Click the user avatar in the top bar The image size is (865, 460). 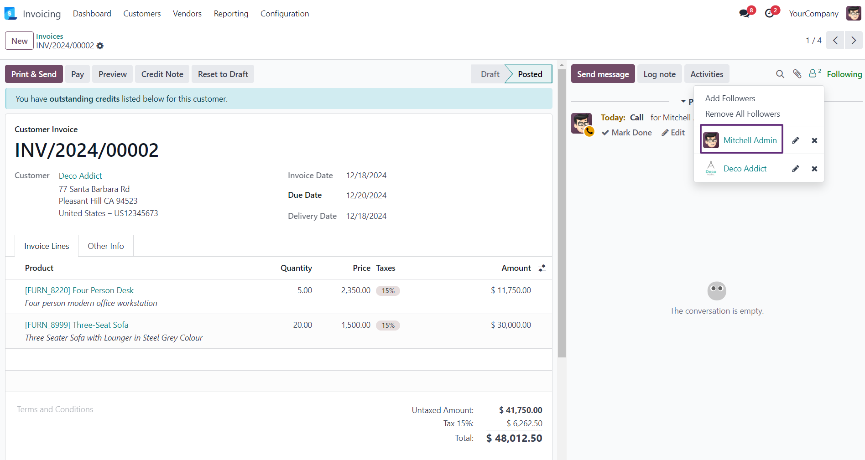[x=854, y=13]
